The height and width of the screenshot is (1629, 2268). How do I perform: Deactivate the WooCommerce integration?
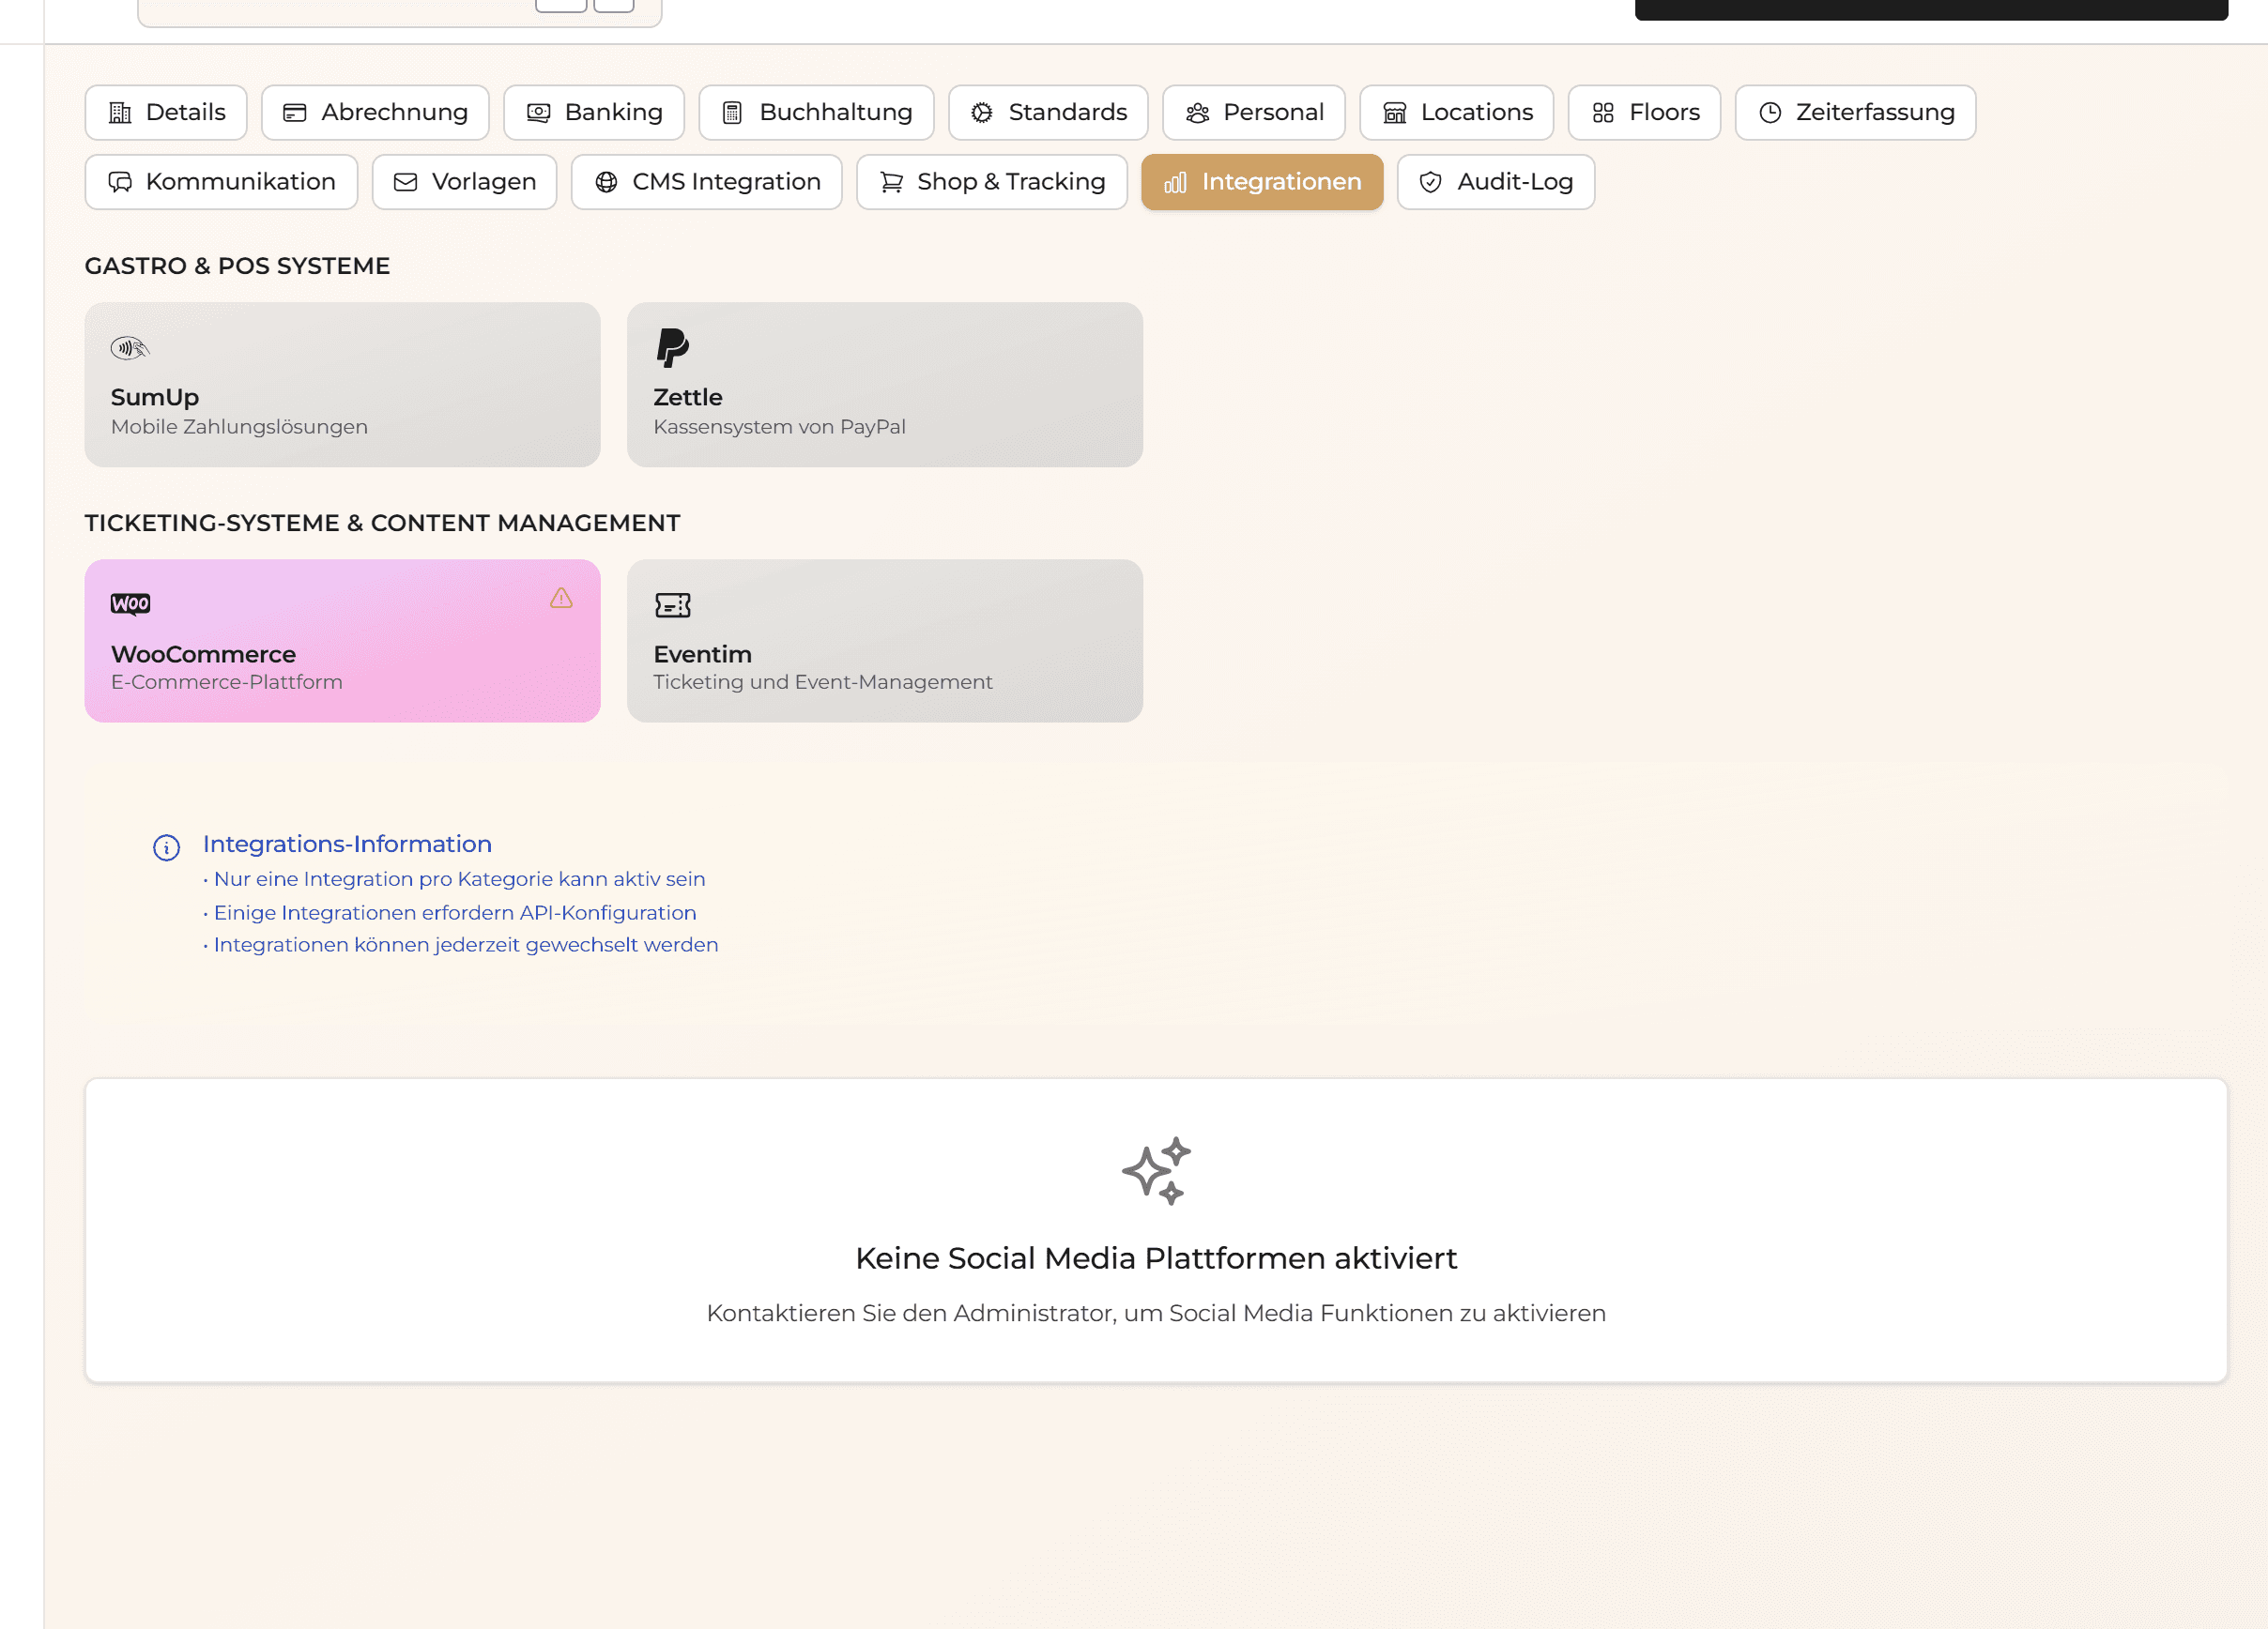(342, 641)
